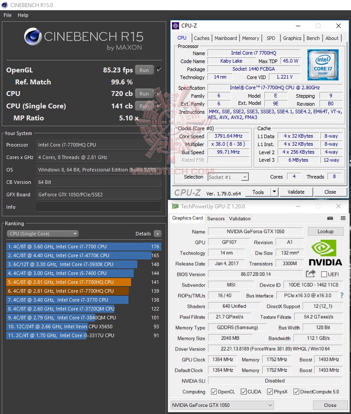Switch to the Validation tab in GPU-Z
The height and width of the screenshot is (414, 351).
(239, 219)
